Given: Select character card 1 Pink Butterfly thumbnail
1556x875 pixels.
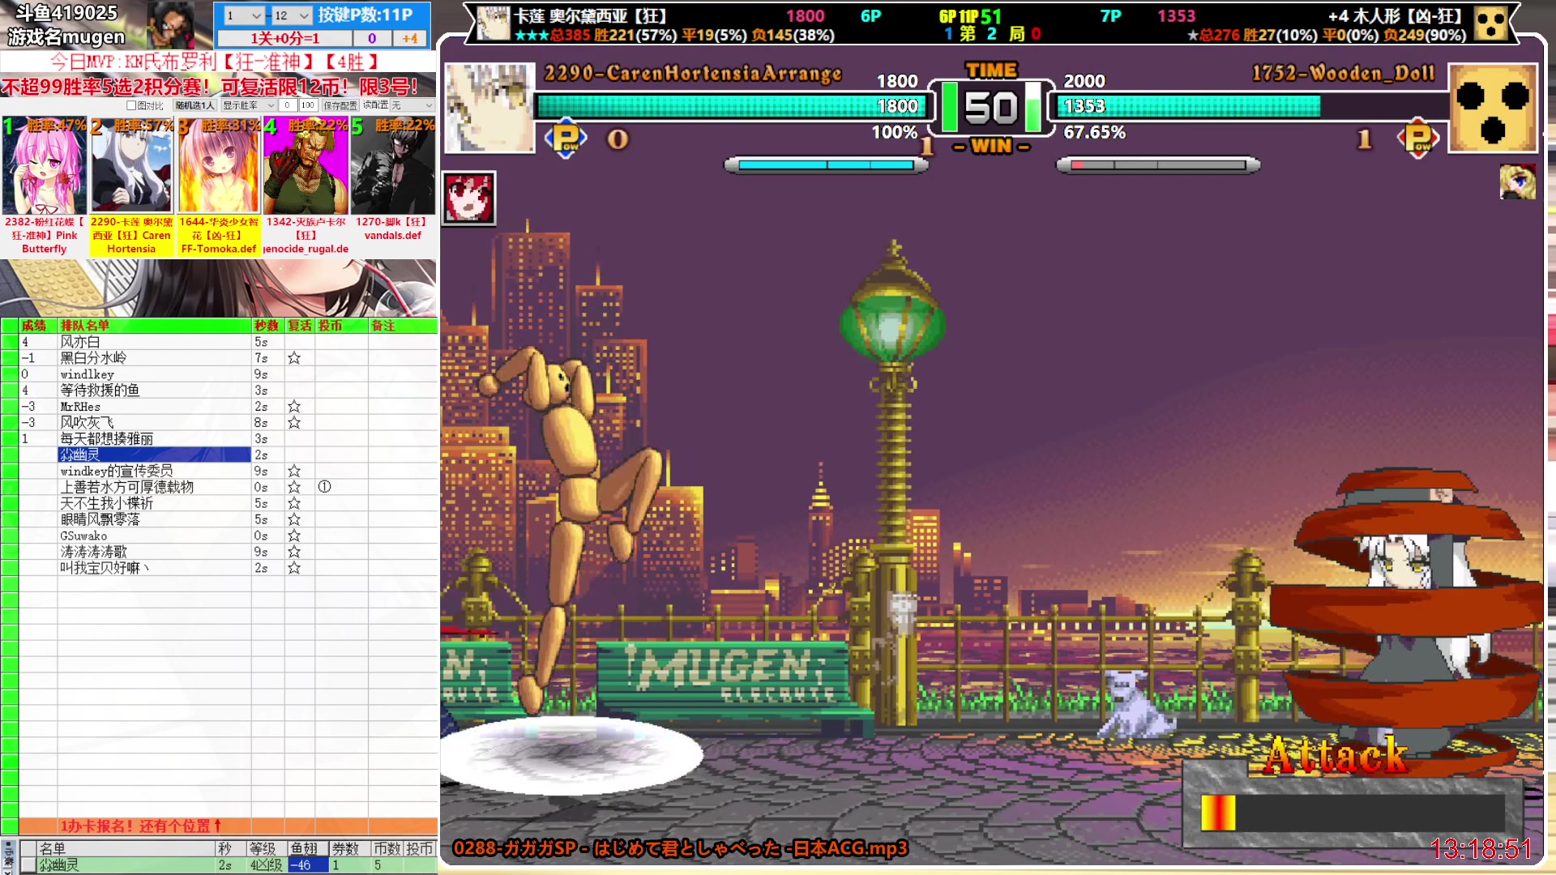Looking at the screenshot, I should pyautogui.click(x=44, y=166).
